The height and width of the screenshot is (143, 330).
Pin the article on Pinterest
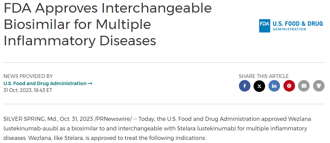coord(289,86)
